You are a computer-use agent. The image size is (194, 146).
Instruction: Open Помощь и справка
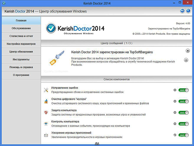[21, 67]
